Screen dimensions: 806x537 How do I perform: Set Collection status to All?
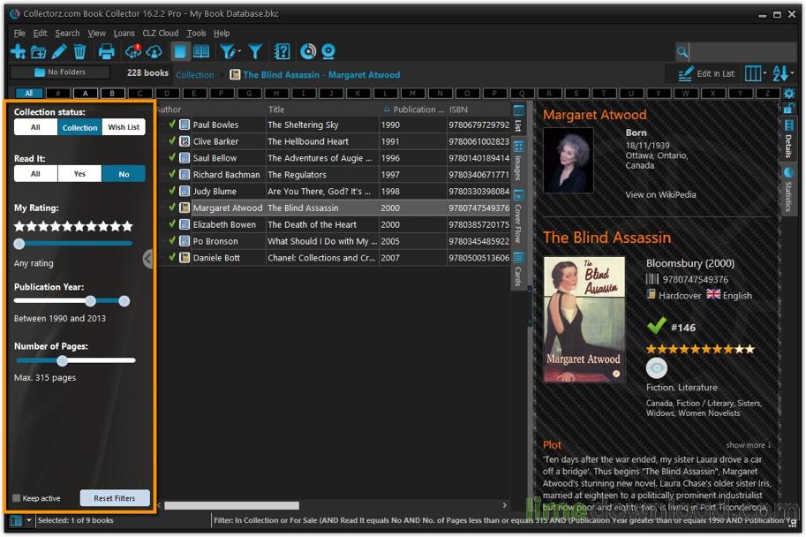coord(35,127)
